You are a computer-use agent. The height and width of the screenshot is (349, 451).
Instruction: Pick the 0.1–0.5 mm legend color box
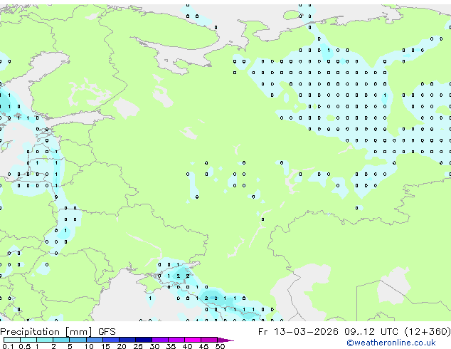(x=12, y=340)
